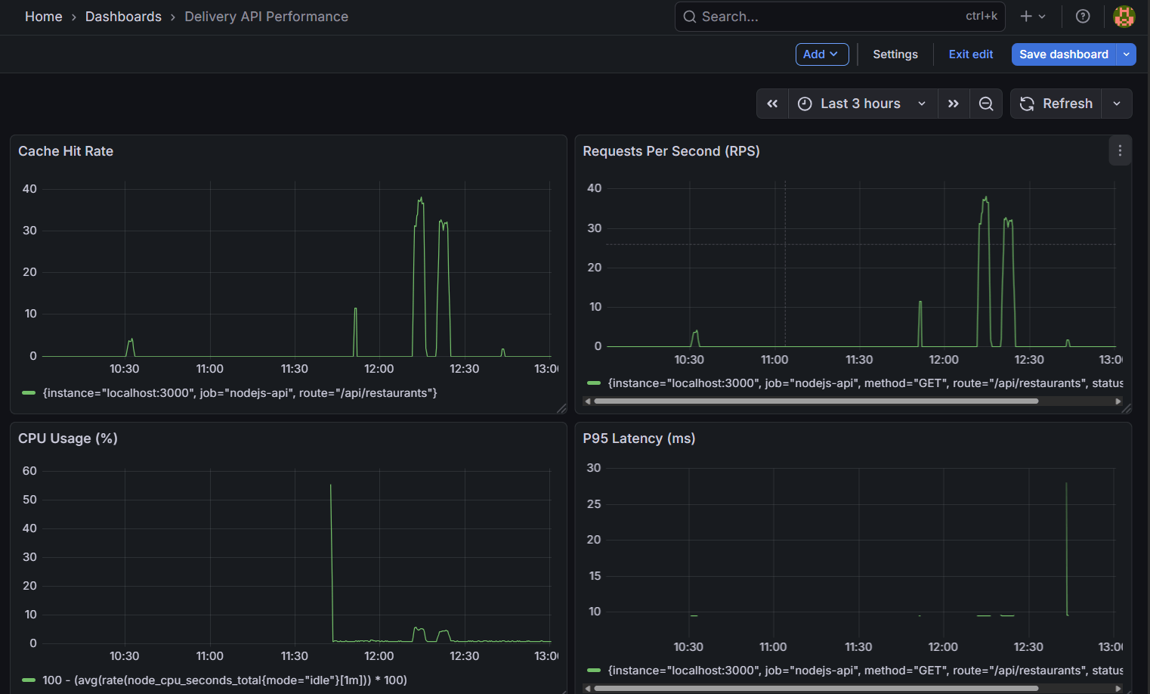Open the Save dashboard options arrow

click(1127, 54)
